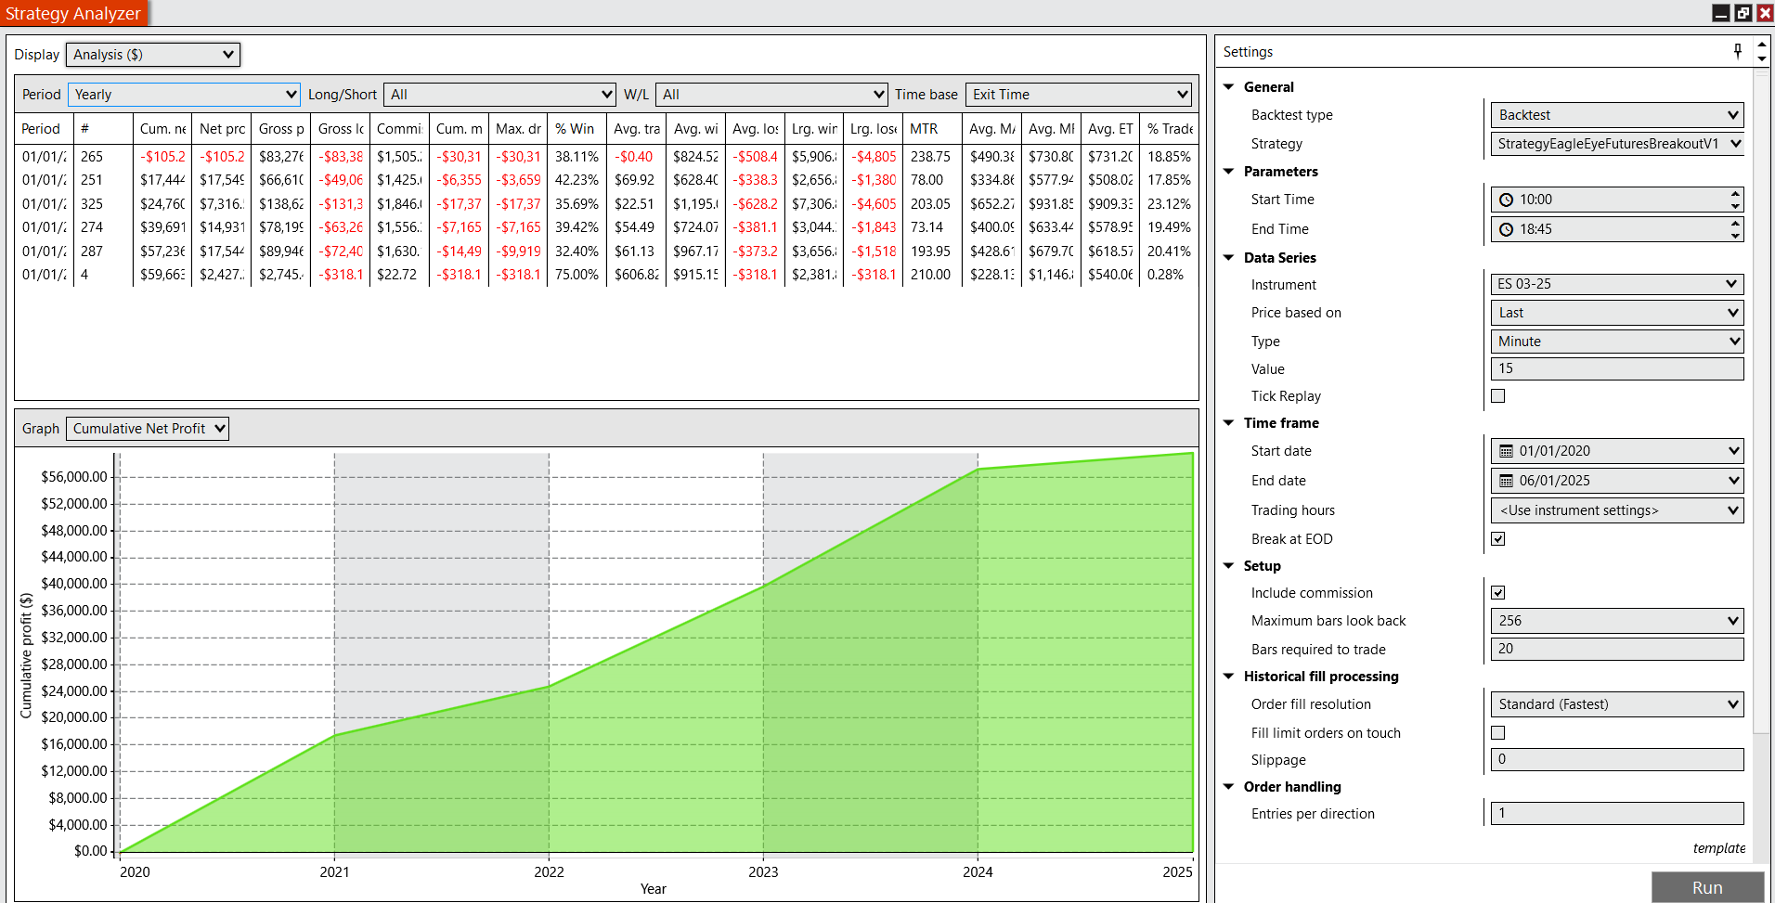Toggle the Include commission checkbox

pyautogui.click(x=1497, y=593)
